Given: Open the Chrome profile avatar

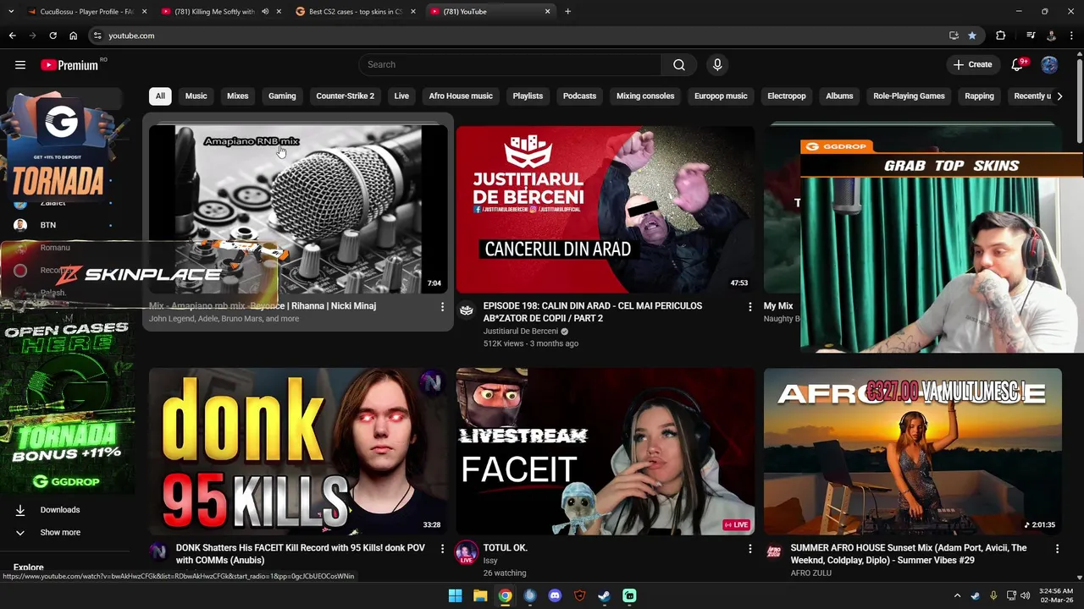Looking at the screenshot, I should pyautogui.click(x=1051, y=36).
